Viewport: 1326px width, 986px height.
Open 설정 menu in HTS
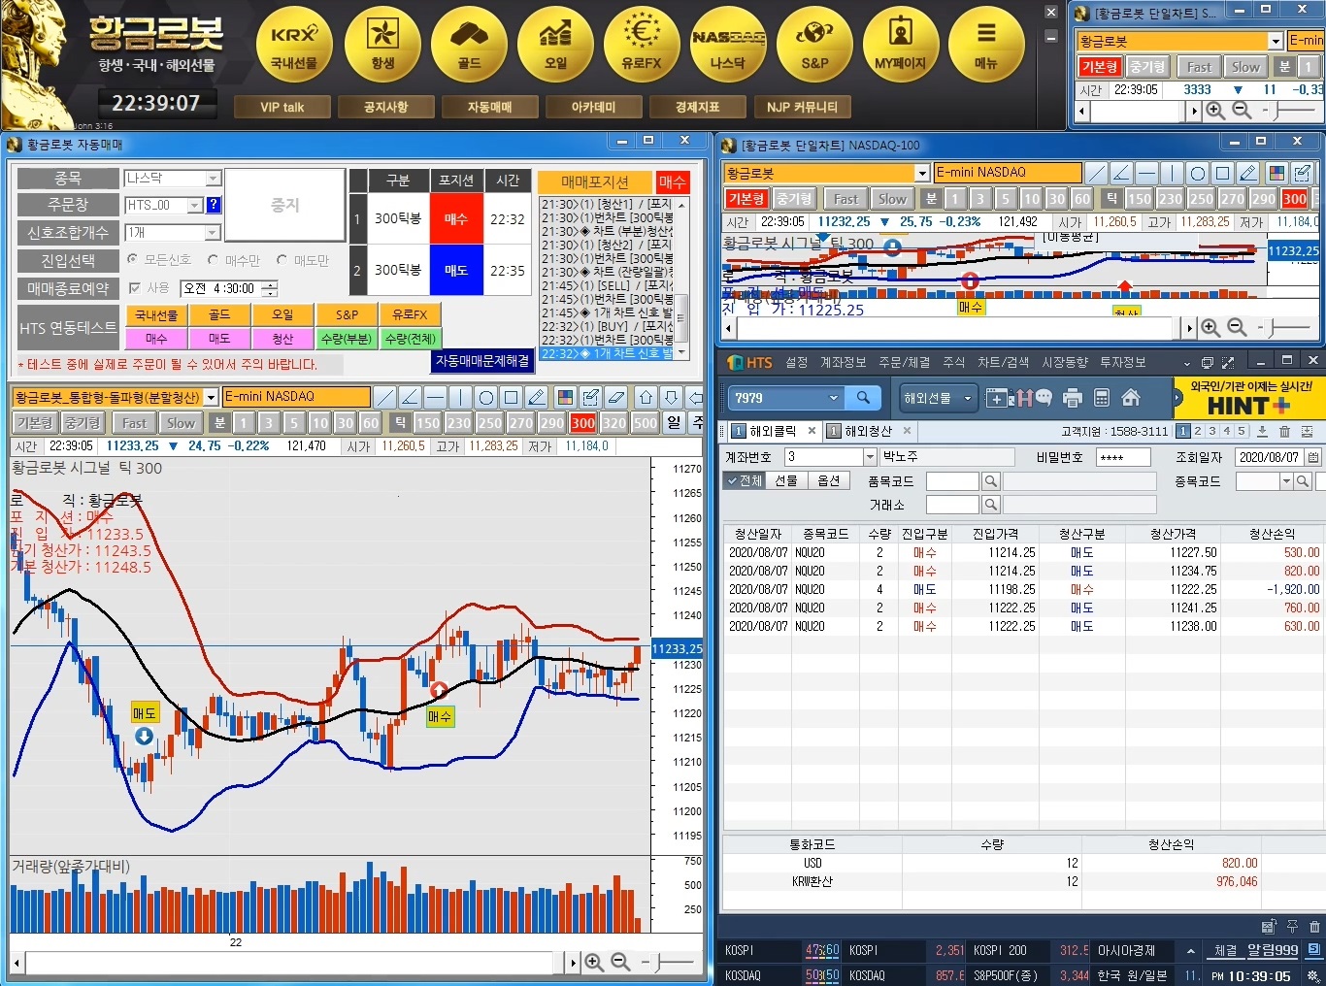797,362
